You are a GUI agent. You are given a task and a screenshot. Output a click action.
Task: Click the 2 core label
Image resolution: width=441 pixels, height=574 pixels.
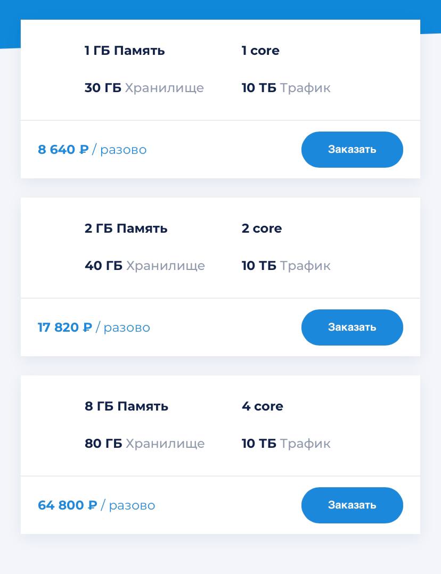[x=262, y=228]
